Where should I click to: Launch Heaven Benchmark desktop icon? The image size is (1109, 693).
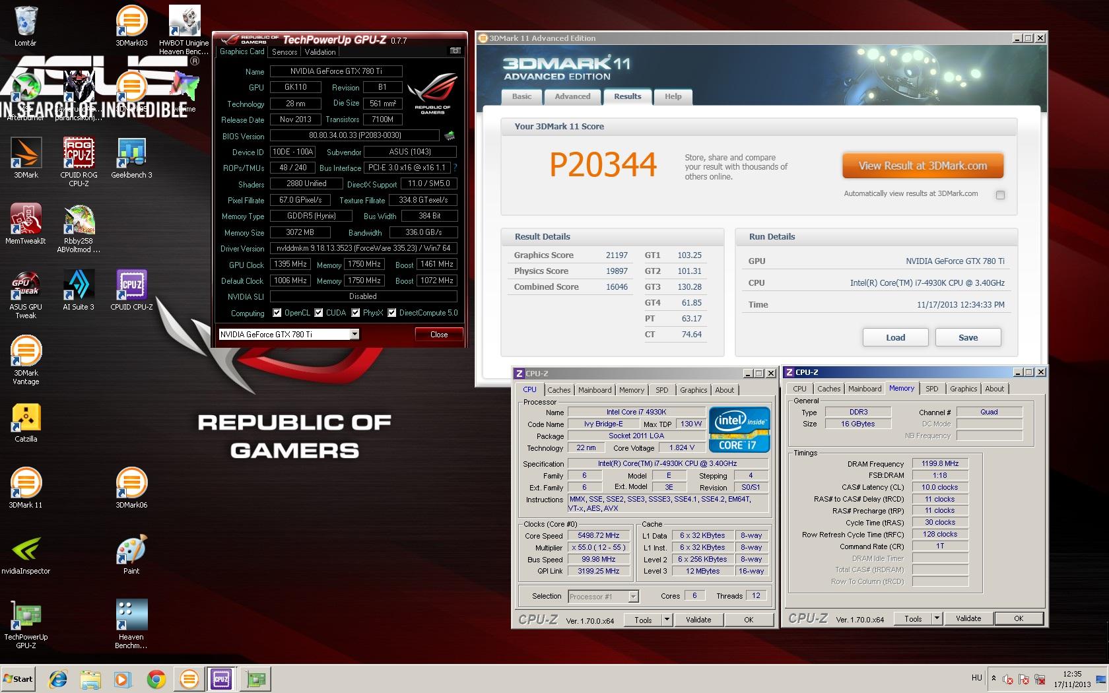click(131, 624)
